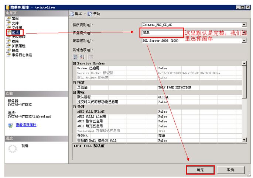Sort properties alphabetically with the A-Z icon
253x178 pixels.
(82, 57)
